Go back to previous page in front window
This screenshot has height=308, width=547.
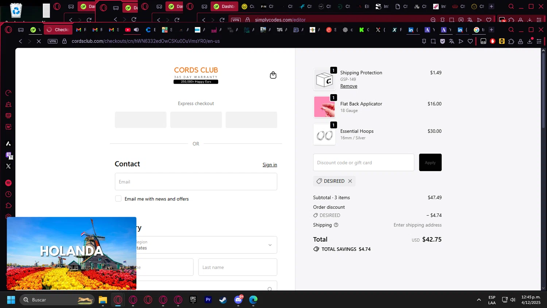[x=20, y=41]
